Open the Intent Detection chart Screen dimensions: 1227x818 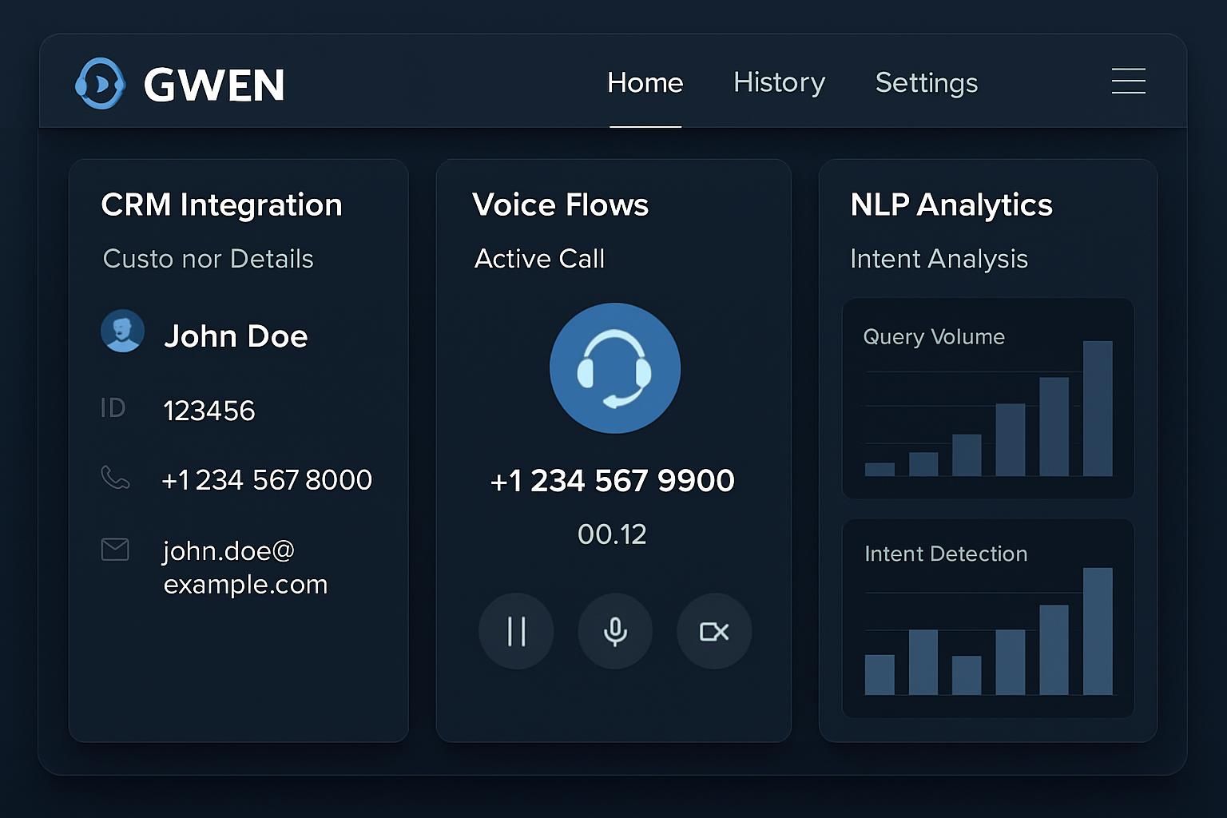(988, 618)
